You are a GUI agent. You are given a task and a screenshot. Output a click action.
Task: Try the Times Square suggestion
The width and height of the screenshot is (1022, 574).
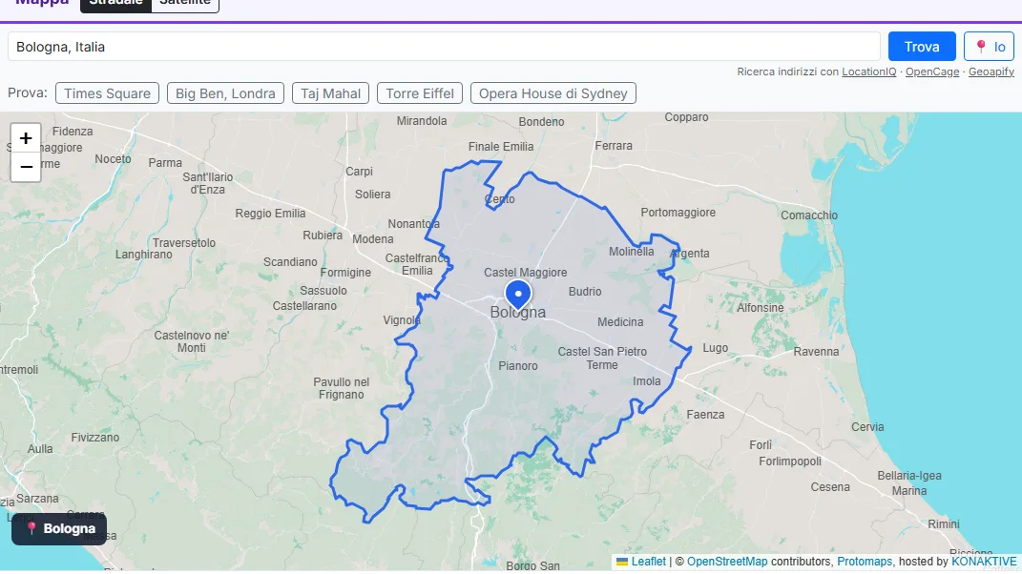[x=108, y=93]
